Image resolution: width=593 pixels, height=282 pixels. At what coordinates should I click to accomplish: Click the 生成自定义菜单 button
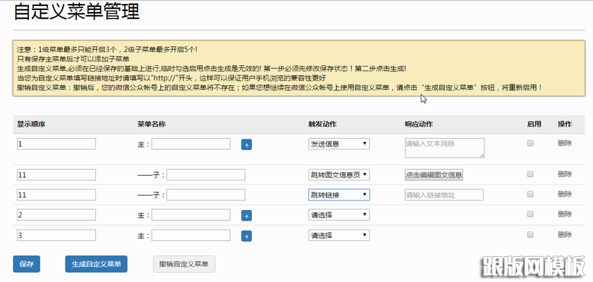pyautogui.click(x=96, y=264)
